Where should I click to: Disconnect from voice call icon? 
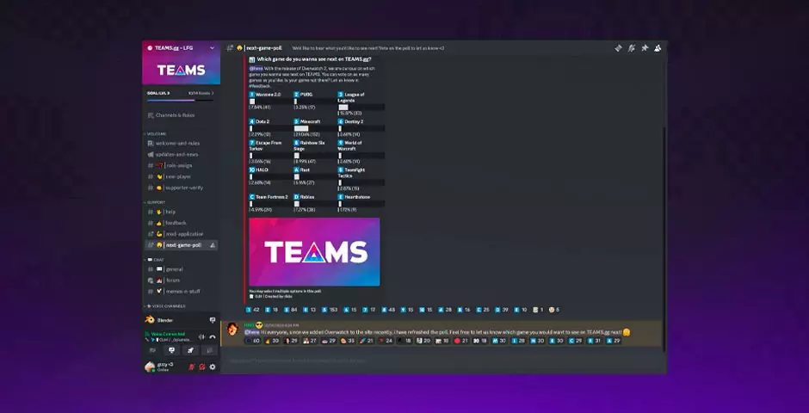coord(213,336)
